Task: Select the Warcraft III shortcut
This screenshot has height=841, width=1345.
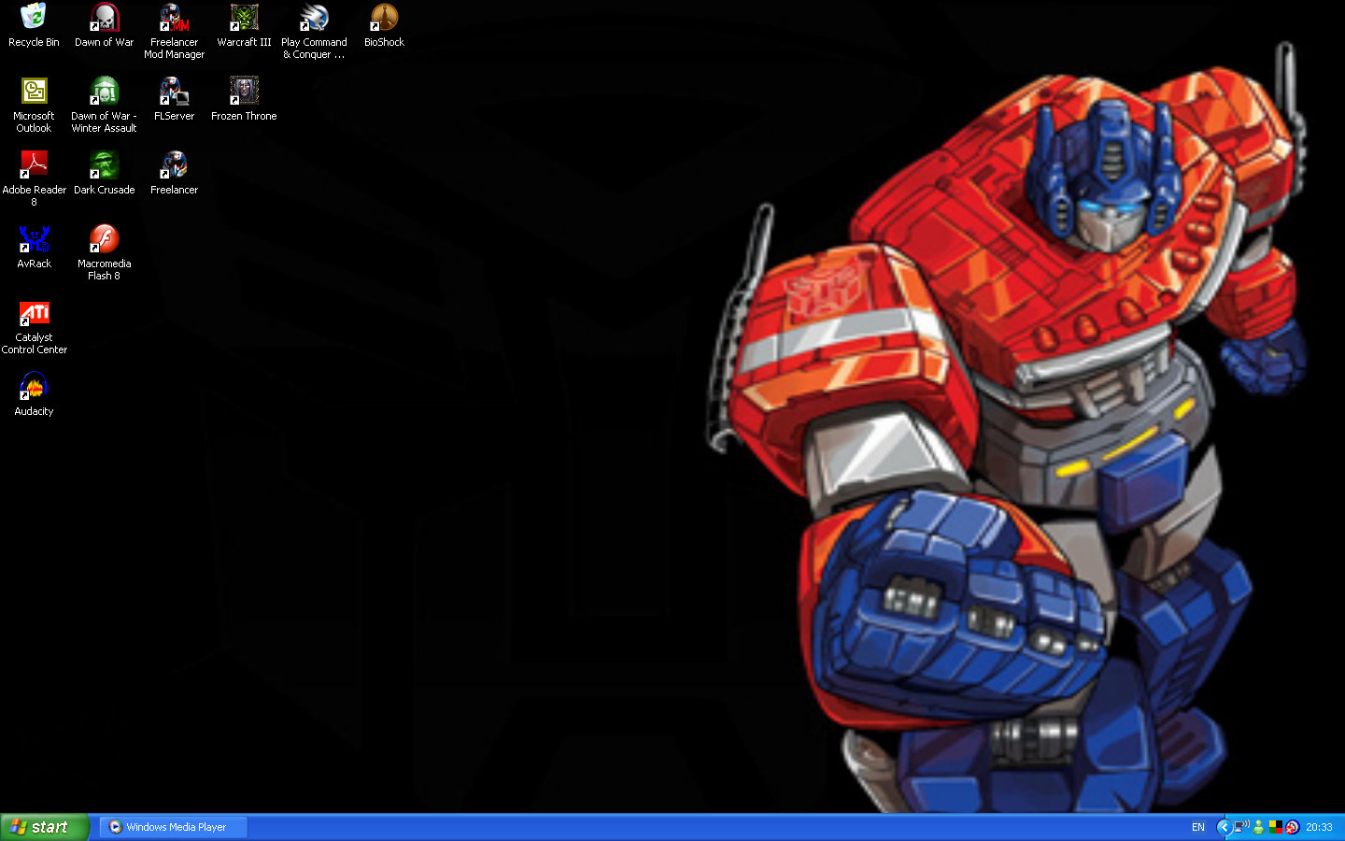Action: point(244,25)
